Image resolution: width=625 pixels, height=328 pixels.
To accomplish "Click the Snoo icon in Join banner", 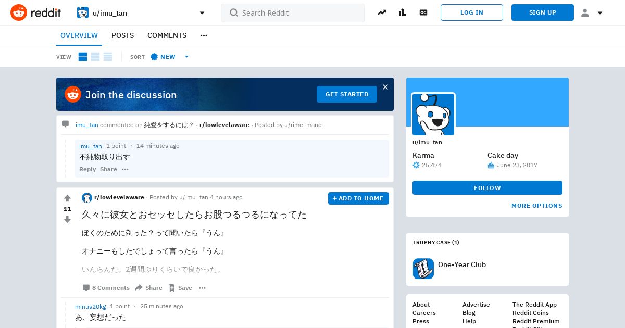I will [73, 94].
